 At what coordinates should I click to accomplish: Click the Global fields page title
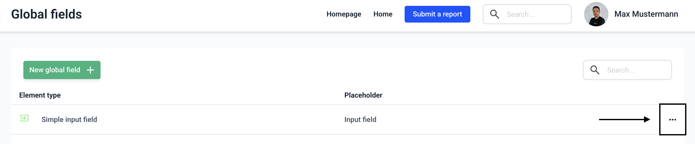pos(46,14)
